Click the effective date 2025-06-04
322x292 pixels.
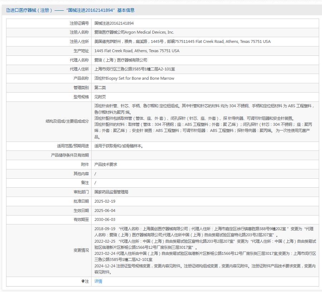105,211
